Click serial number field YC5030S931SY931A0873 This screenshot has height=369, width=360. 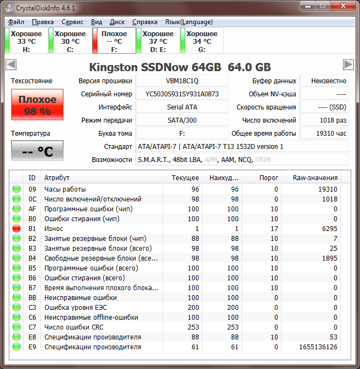(x=182, y=94)
